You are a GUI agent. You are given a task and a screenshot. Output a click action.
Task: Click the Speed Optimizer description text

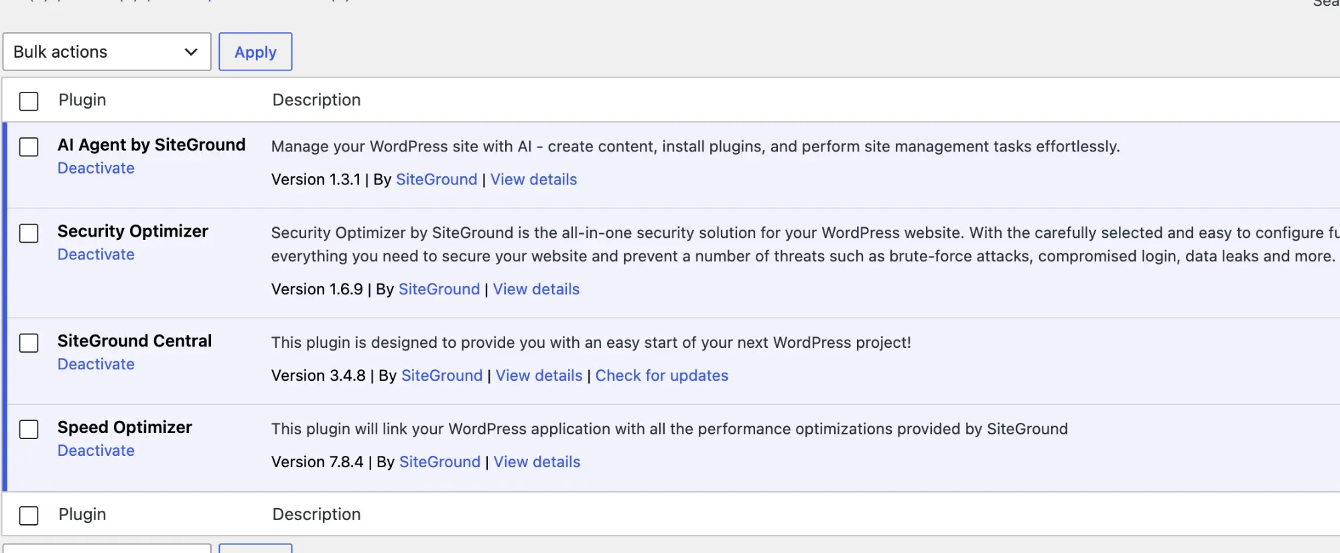[x=669, y=429]
